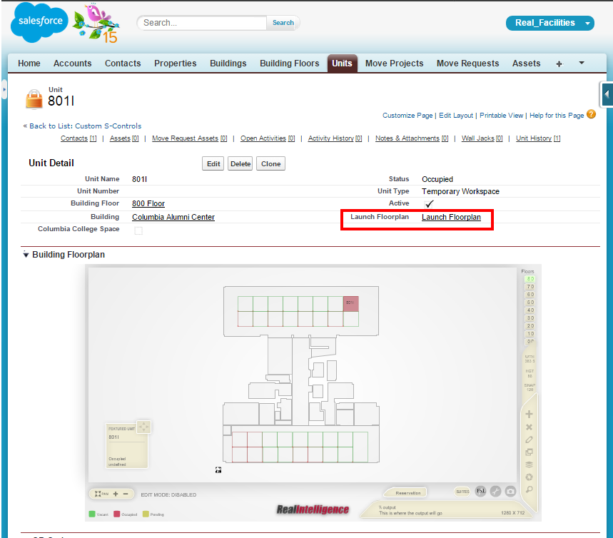Image resolution: width=613 pixels, height=538 pixels.
Task: Open the tab overflow arrow menu
Action: (x=582, y=63)
